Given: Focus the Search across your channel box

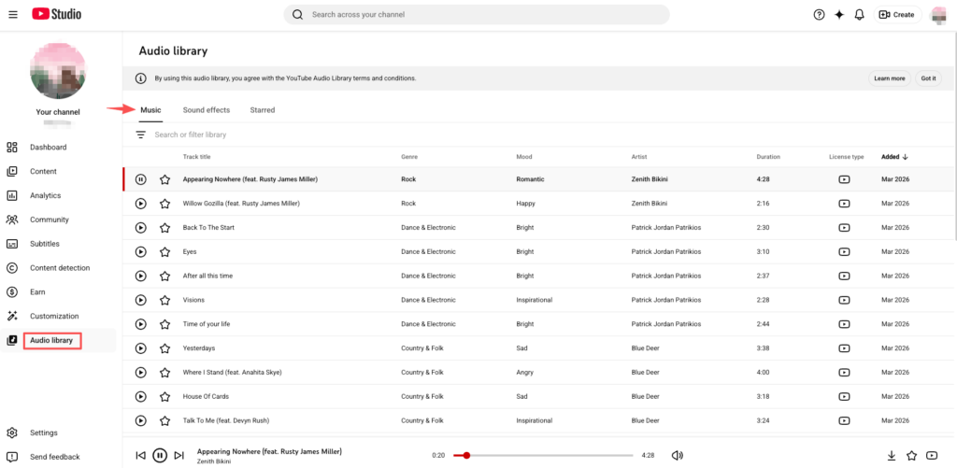Looking at the screenshot, I should click(x=477, y=15).
